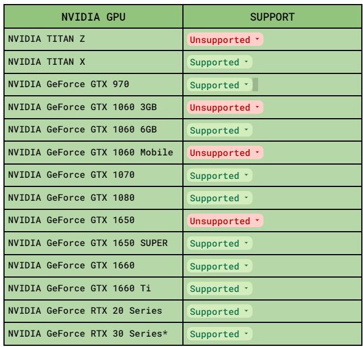Click GTX 1060 3GB Unsupported chip
This screenshot has width=363, height=347.
click(225, 108)
